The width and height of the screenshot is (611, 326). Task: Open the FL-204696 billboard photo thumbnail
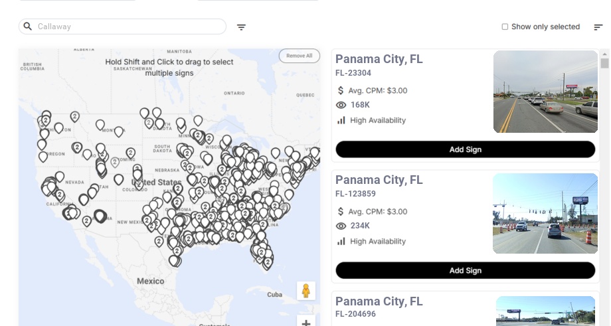[x=545, y=311]
